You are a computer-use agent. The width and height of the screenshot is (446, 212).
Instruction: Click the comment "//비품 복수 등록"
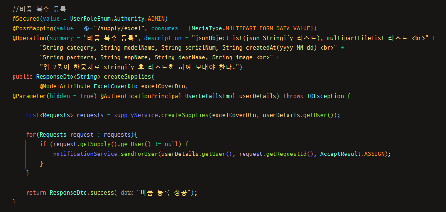[x=40, y=9]
